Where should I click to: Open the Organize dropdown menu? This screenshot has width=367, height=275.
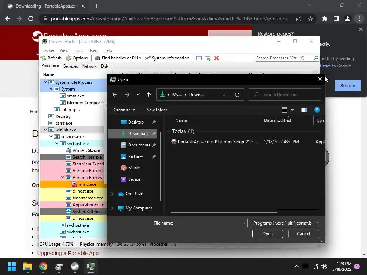click(124, 110)
